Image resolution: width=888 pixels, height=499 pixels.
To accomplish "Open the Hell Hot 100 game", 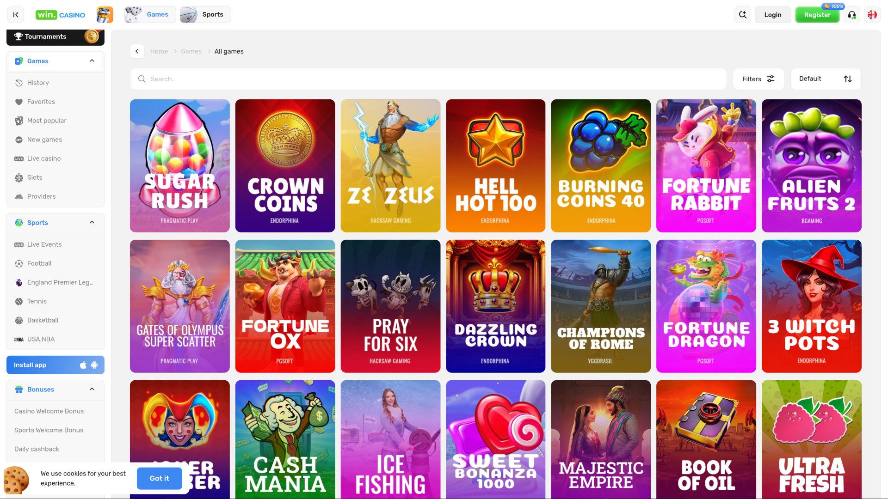I will pyautogui.click(x=496, y=166).
